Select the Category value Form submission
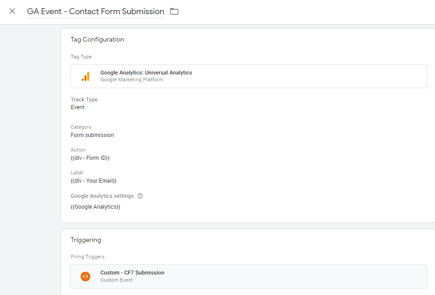Image resolution: width=435 pixels, height=295 pixels. [92, 135]
